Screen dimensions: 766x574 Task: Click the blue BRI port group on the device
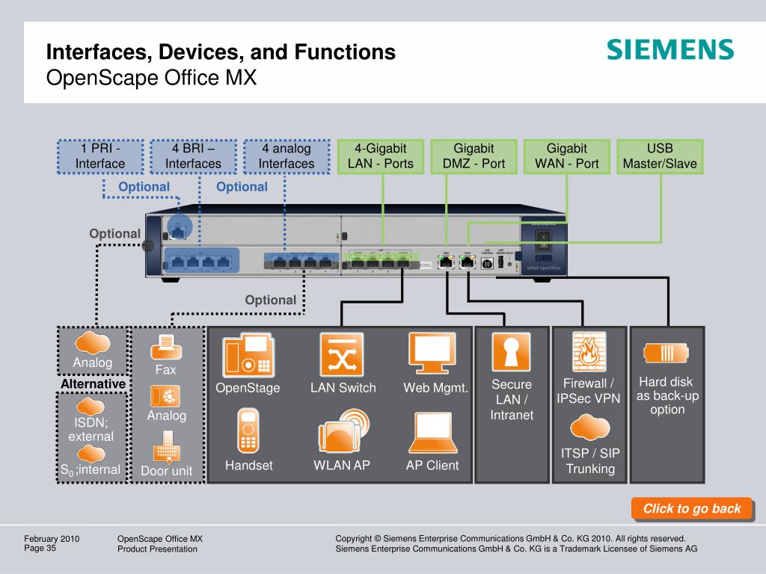201,260
